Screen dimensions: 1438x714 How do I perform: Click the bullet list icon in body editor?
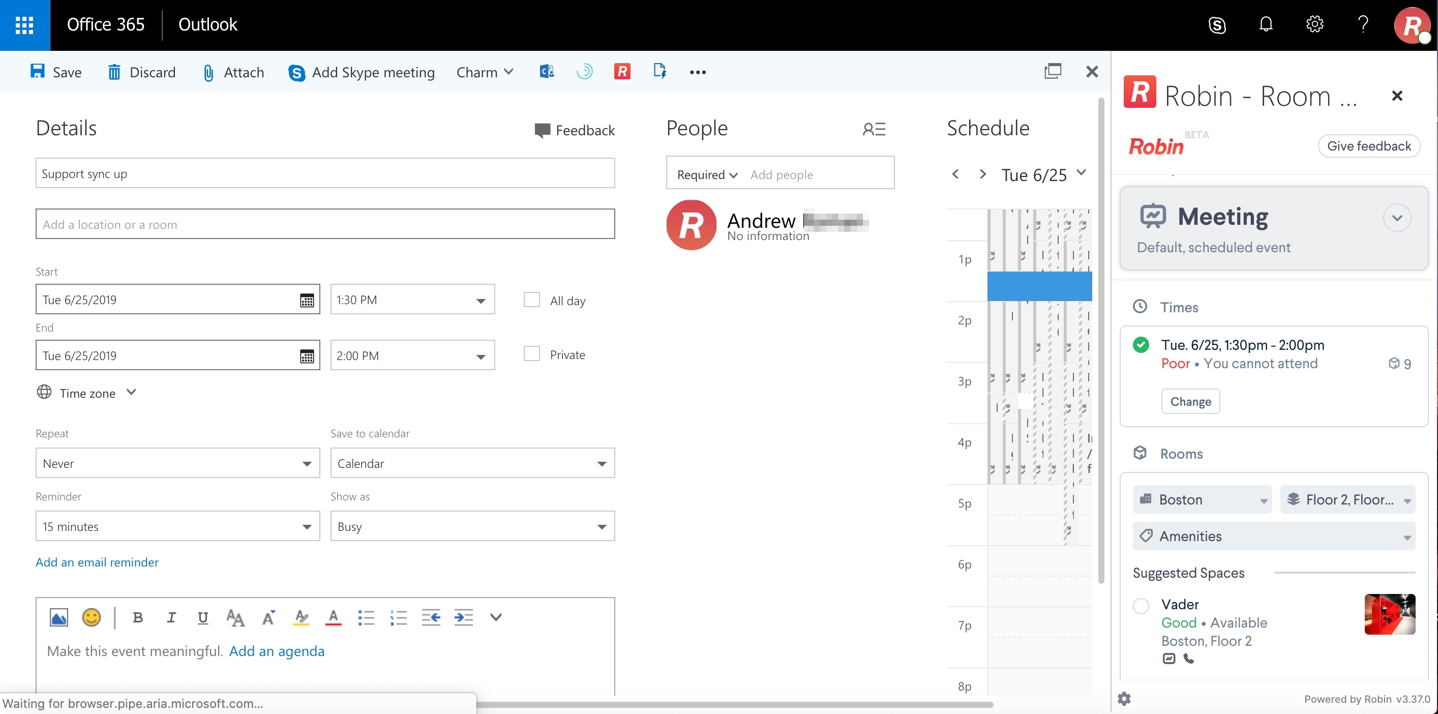(x=365, y=618)
